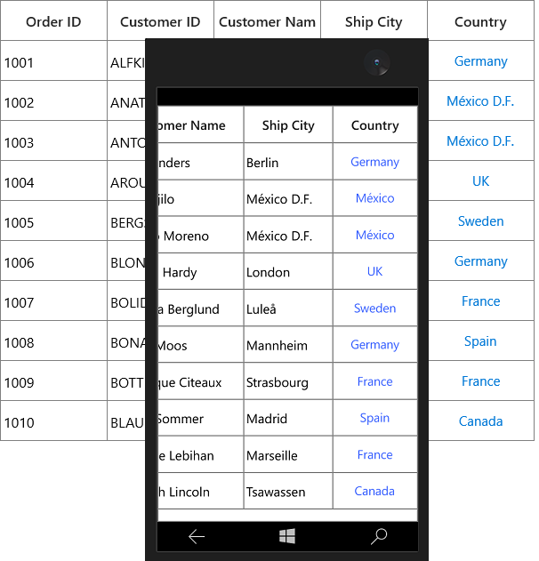The image size is (539, 561).
Task: Select the 1009 order ID cell
Action: tap(53, 381)
